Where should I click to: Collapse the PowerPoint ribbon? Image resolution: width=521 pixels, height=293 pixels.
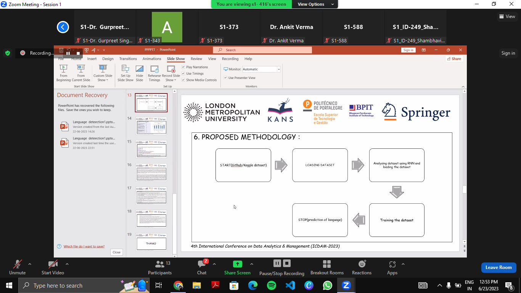(463, 87)
